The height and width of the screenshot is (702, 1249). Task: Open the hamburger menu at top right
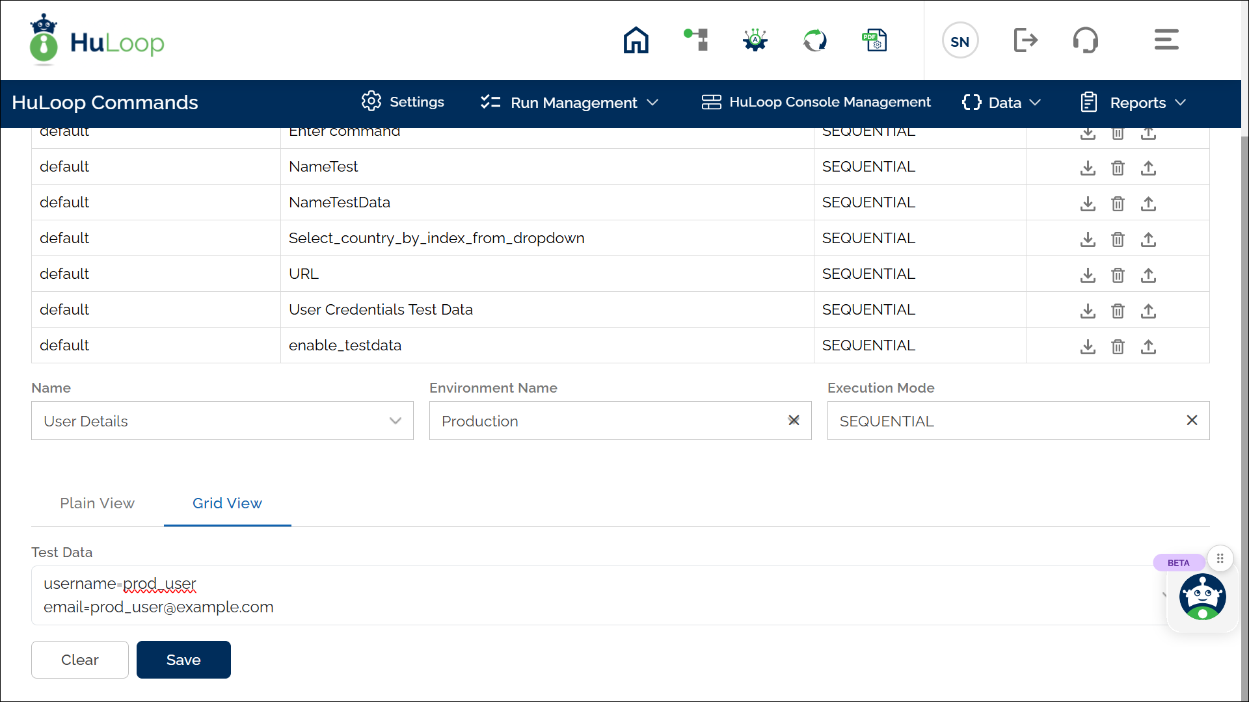[x=1166, y=40]
